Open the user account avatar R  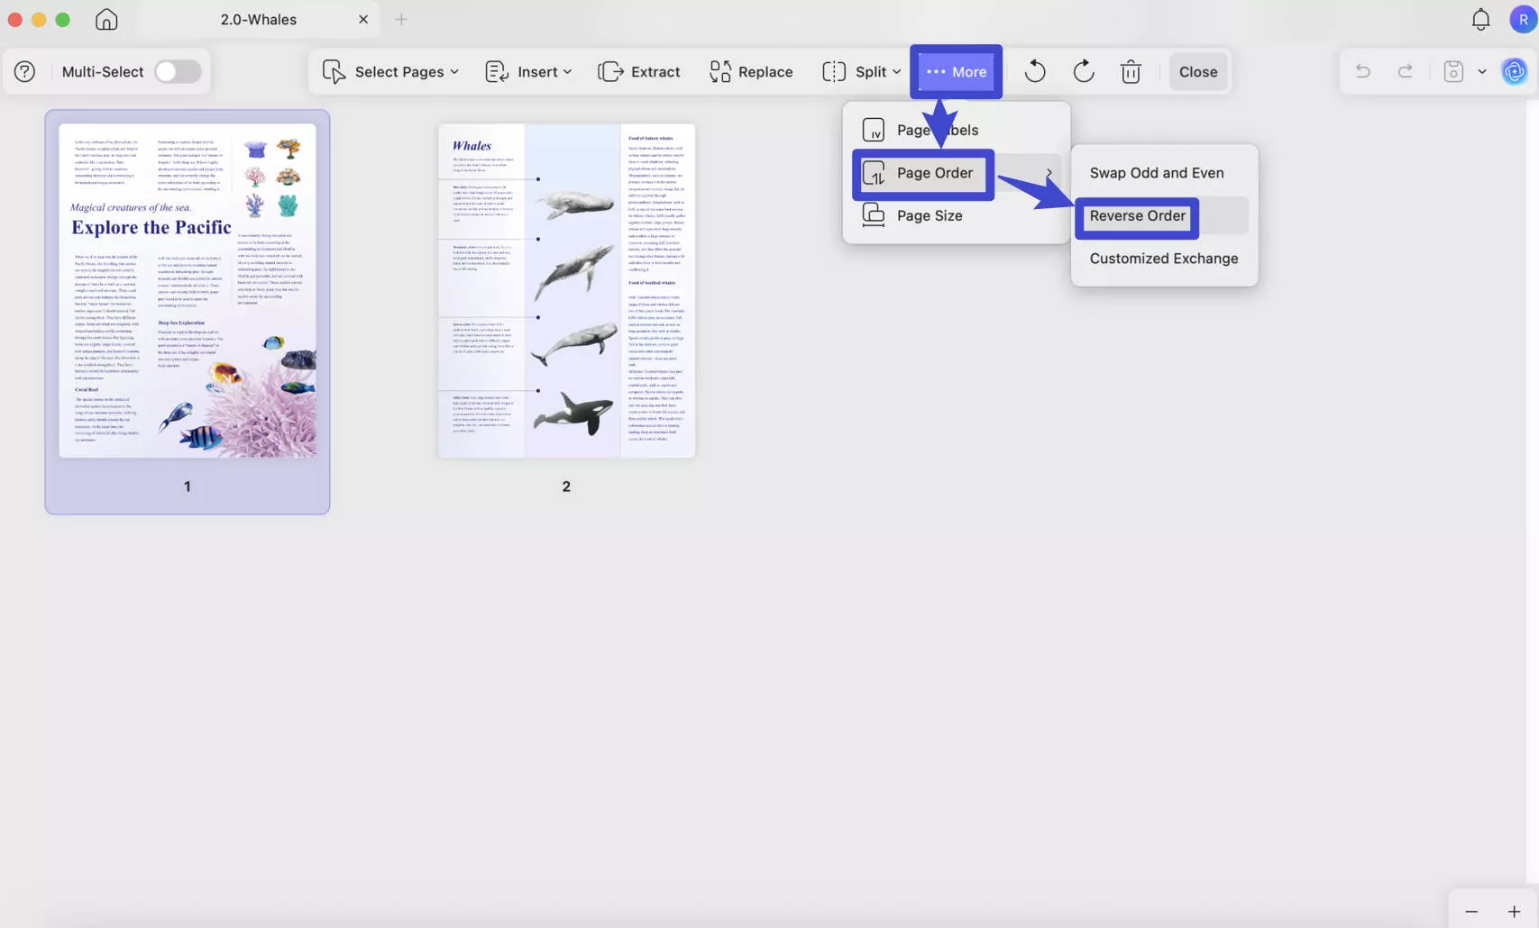(x=1523, y=19)
